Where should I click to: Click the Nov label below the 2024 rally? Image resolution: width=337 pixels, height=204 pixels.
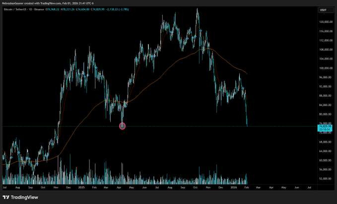[x=56, y=187]
